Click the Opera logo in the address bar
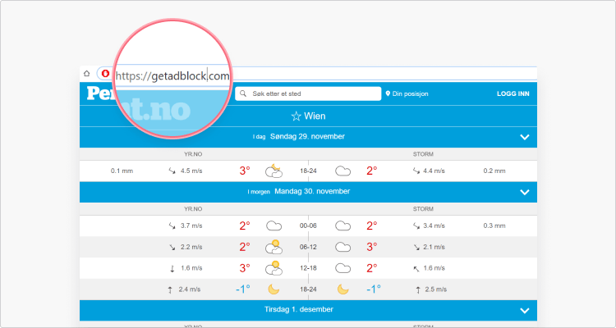 (105, 73)
